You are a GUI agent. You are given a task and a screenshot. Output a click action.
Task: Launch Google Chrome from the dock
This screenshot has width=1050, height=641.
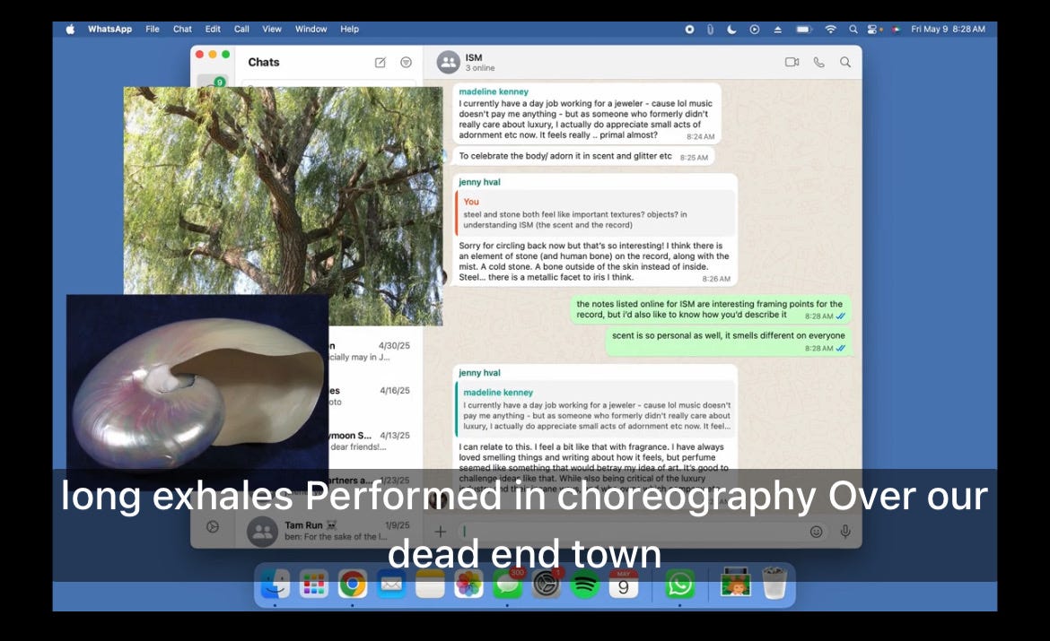pyautogui.click(x=352, y=585)
